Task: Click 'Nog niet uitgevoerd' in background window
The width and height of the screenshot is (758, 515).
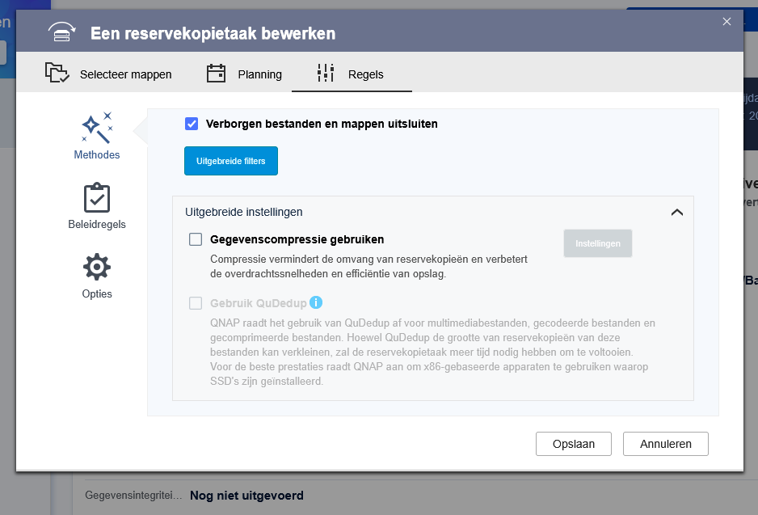Action: [x=246, y=496]
